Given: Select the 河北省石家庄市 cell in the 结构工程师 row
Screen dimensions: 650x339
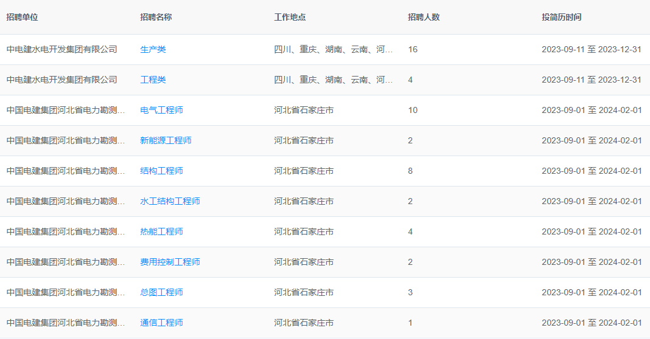Looking at the screenshot, I should [x=304, y=171].
